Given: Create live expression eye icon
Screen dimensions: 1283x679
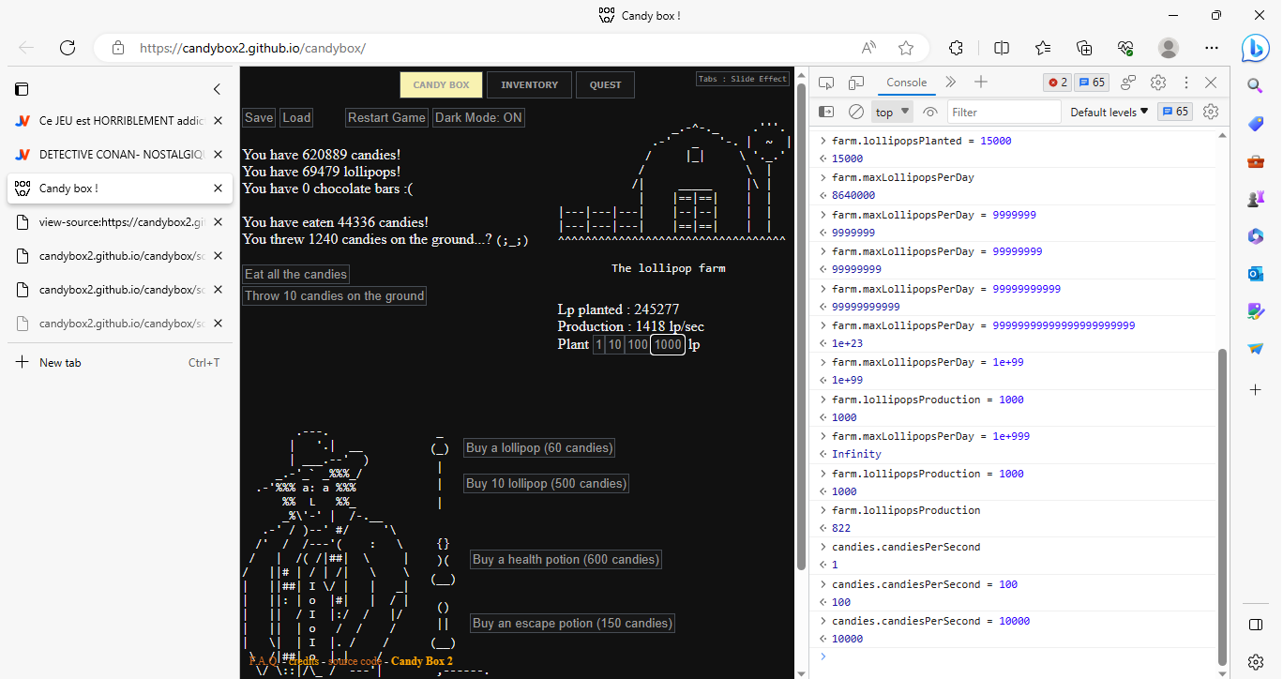Looking at the screenshot, I should pyautogui.click(x=930, y=112).
